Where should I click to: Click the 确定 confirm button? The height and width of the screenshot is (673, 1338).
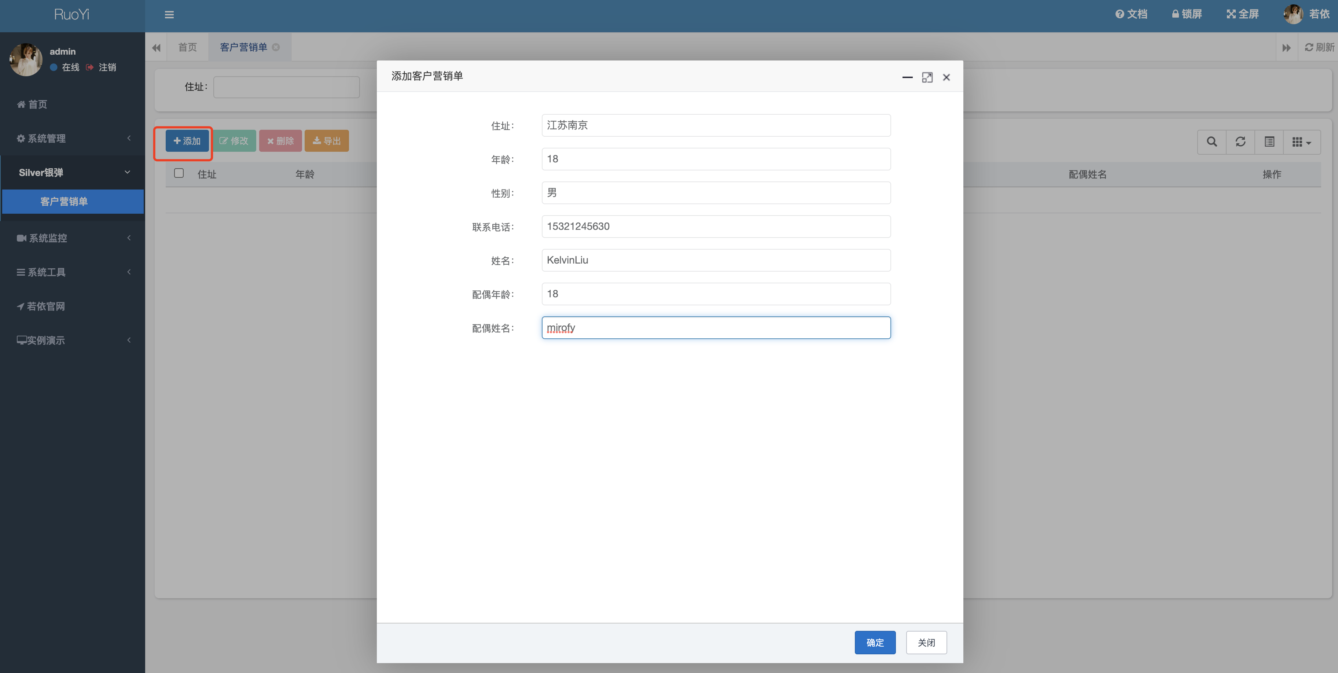[875, 642]
